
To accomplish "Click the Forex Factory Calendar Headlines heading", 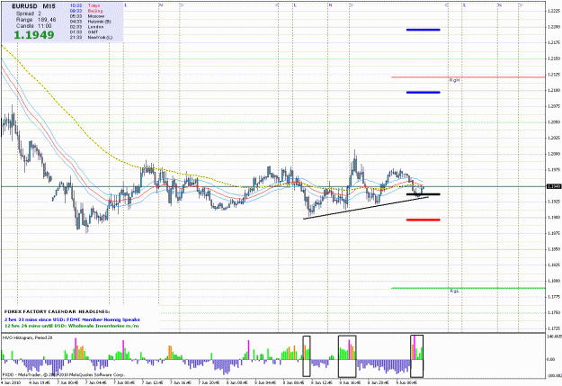I will coord(57,311).
